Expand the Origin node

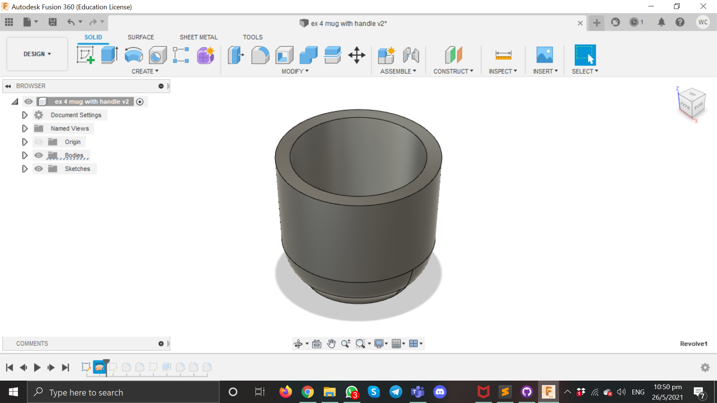(x=25, y=142)
